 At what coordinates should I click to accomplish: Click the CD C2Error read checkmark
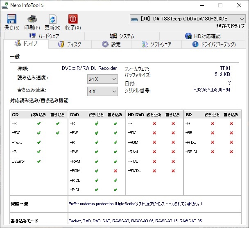(39, 161)
